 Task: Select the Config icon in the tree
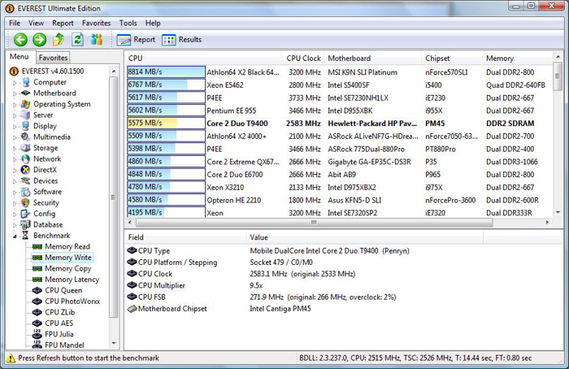click(x=25, y=214)
